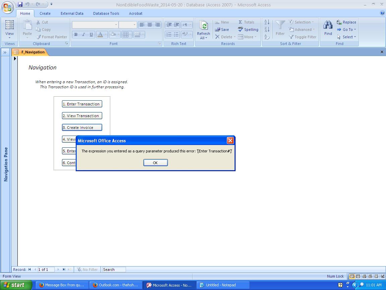Viewport: 386px width, 290px height.
Task: Open the Select dropdown in Find group
Action: pos(346,37)
